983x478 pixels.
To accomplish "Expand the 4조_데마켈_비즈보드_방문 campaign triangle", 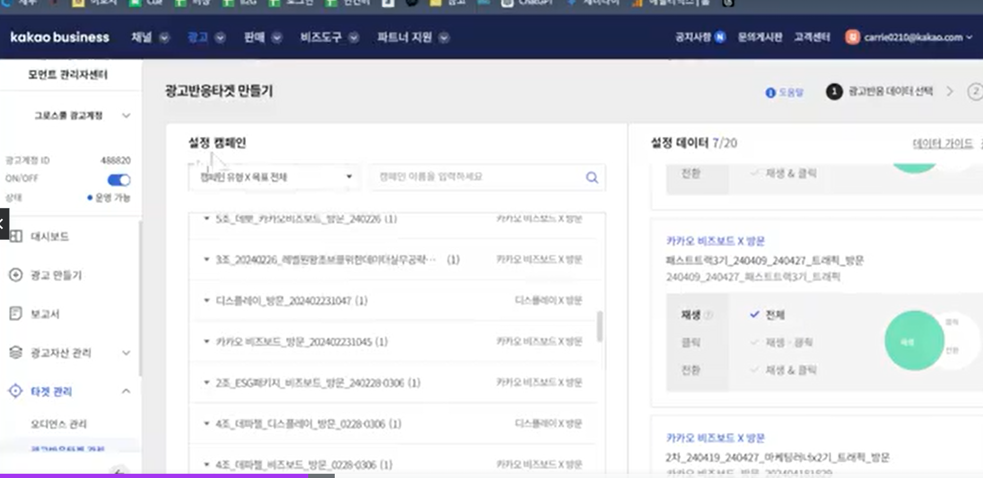I will pos(206,464).
